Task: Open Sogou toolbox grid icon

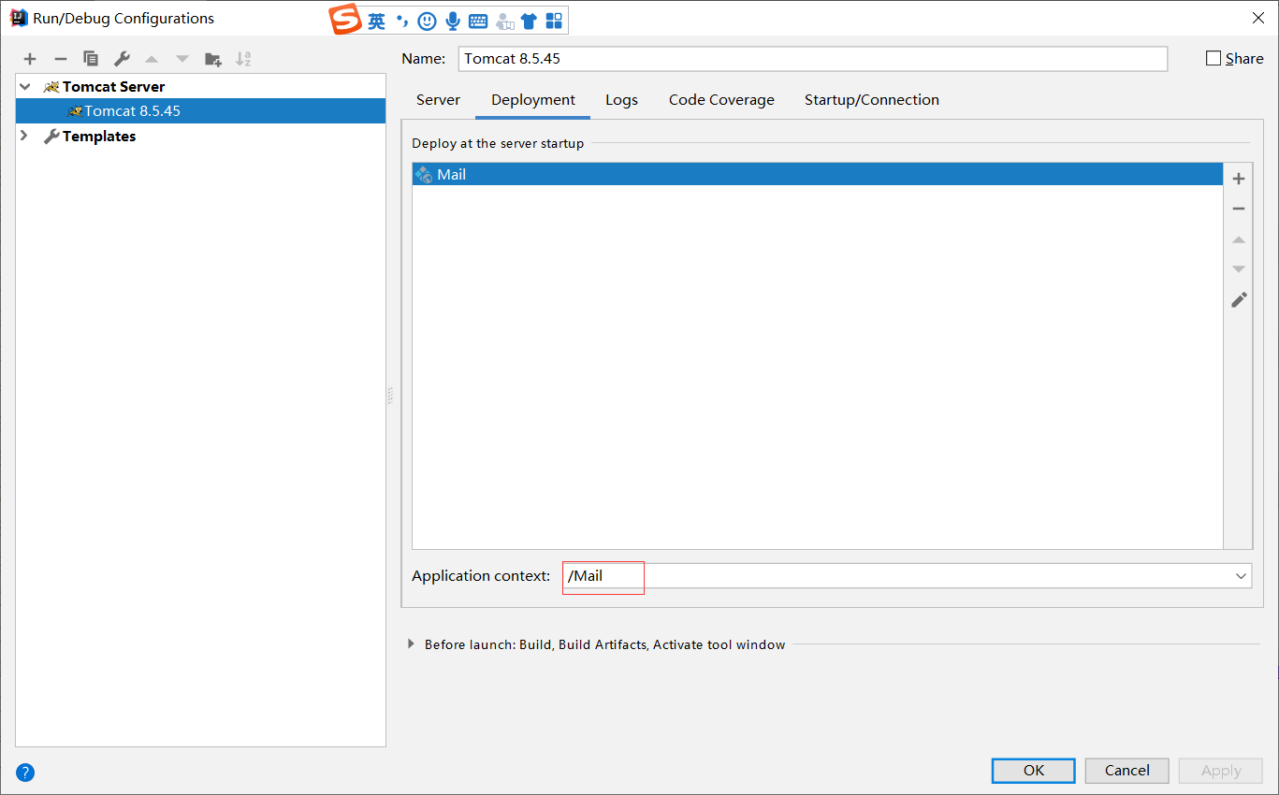Action: [x=554, y=21]
